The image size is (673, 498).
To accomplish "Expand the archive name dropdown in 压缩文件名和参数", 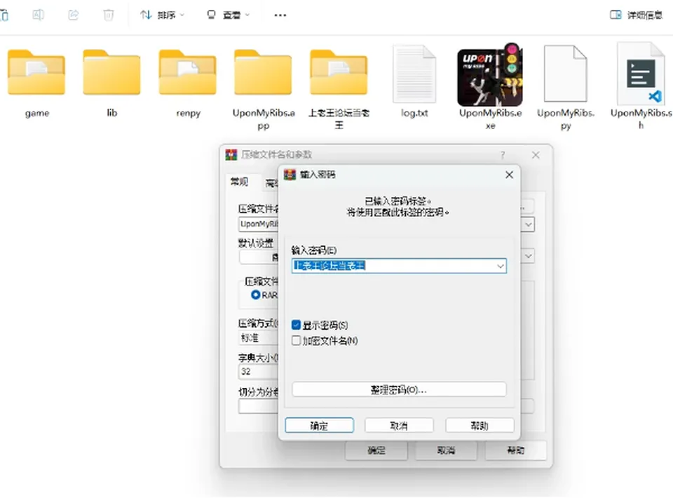I will point(529,224).
